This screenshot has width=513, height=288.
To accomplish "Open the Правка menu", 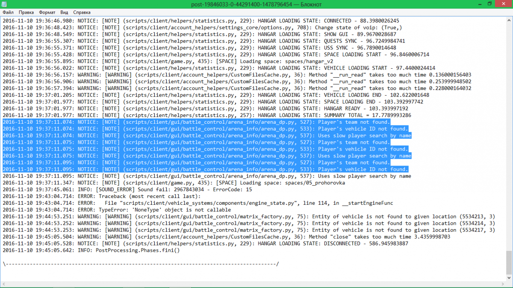I will coord(26,13).
